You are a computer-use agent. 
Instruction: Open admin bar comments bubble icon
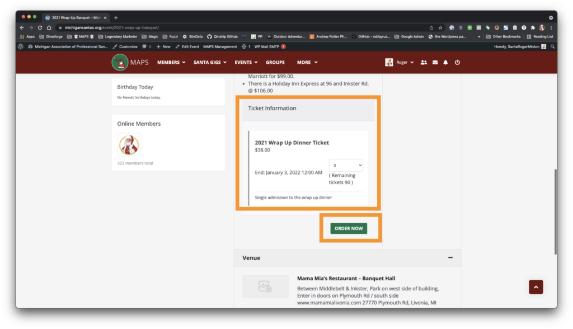pyautogui.click(x=144, y=46)
